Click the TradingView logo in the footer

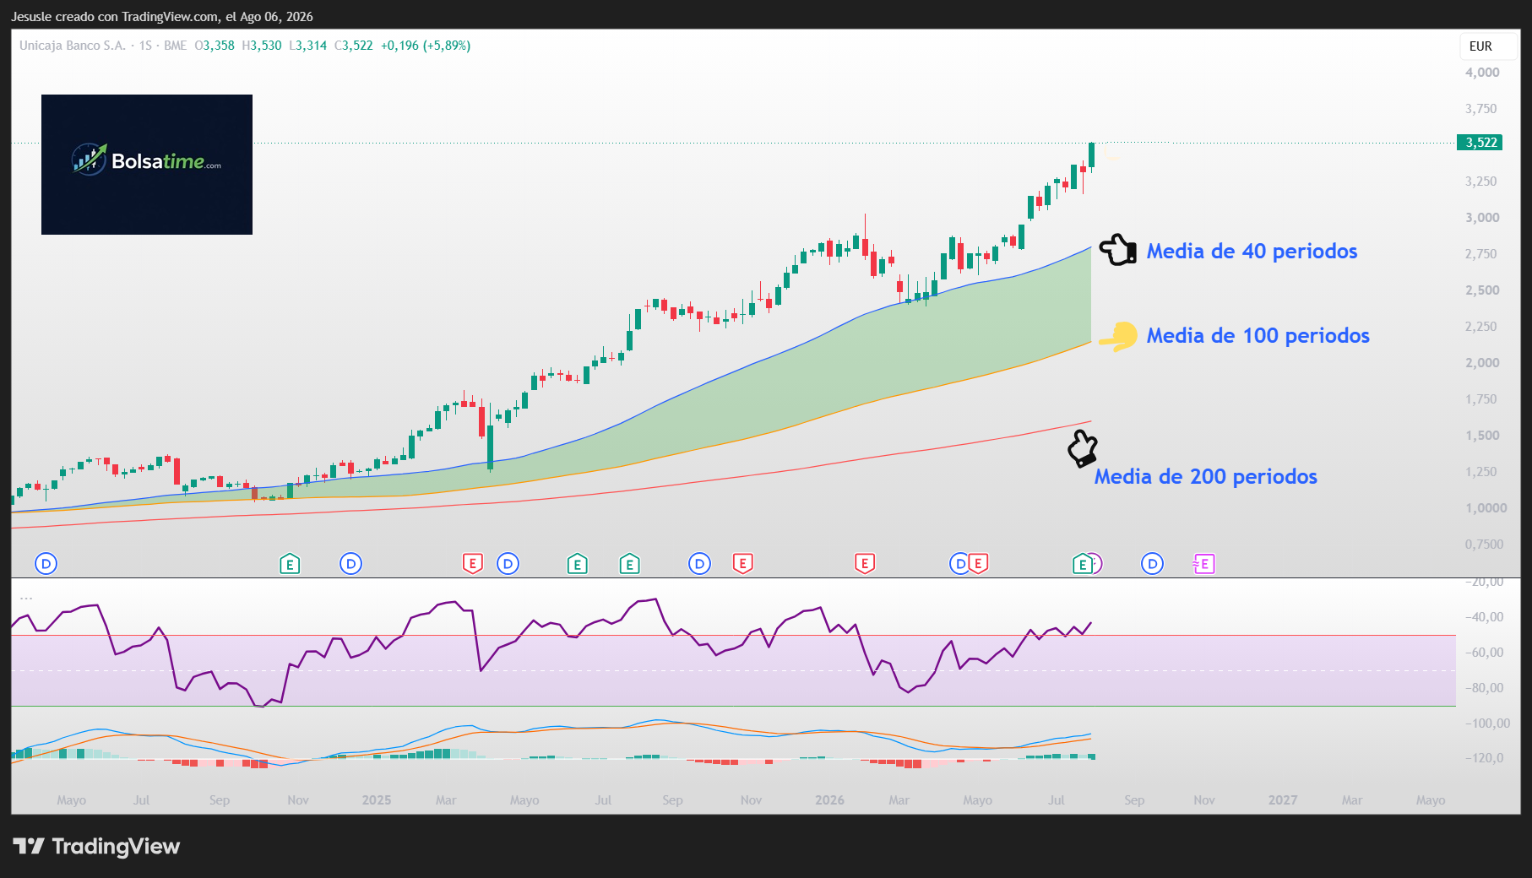(96, 846)
